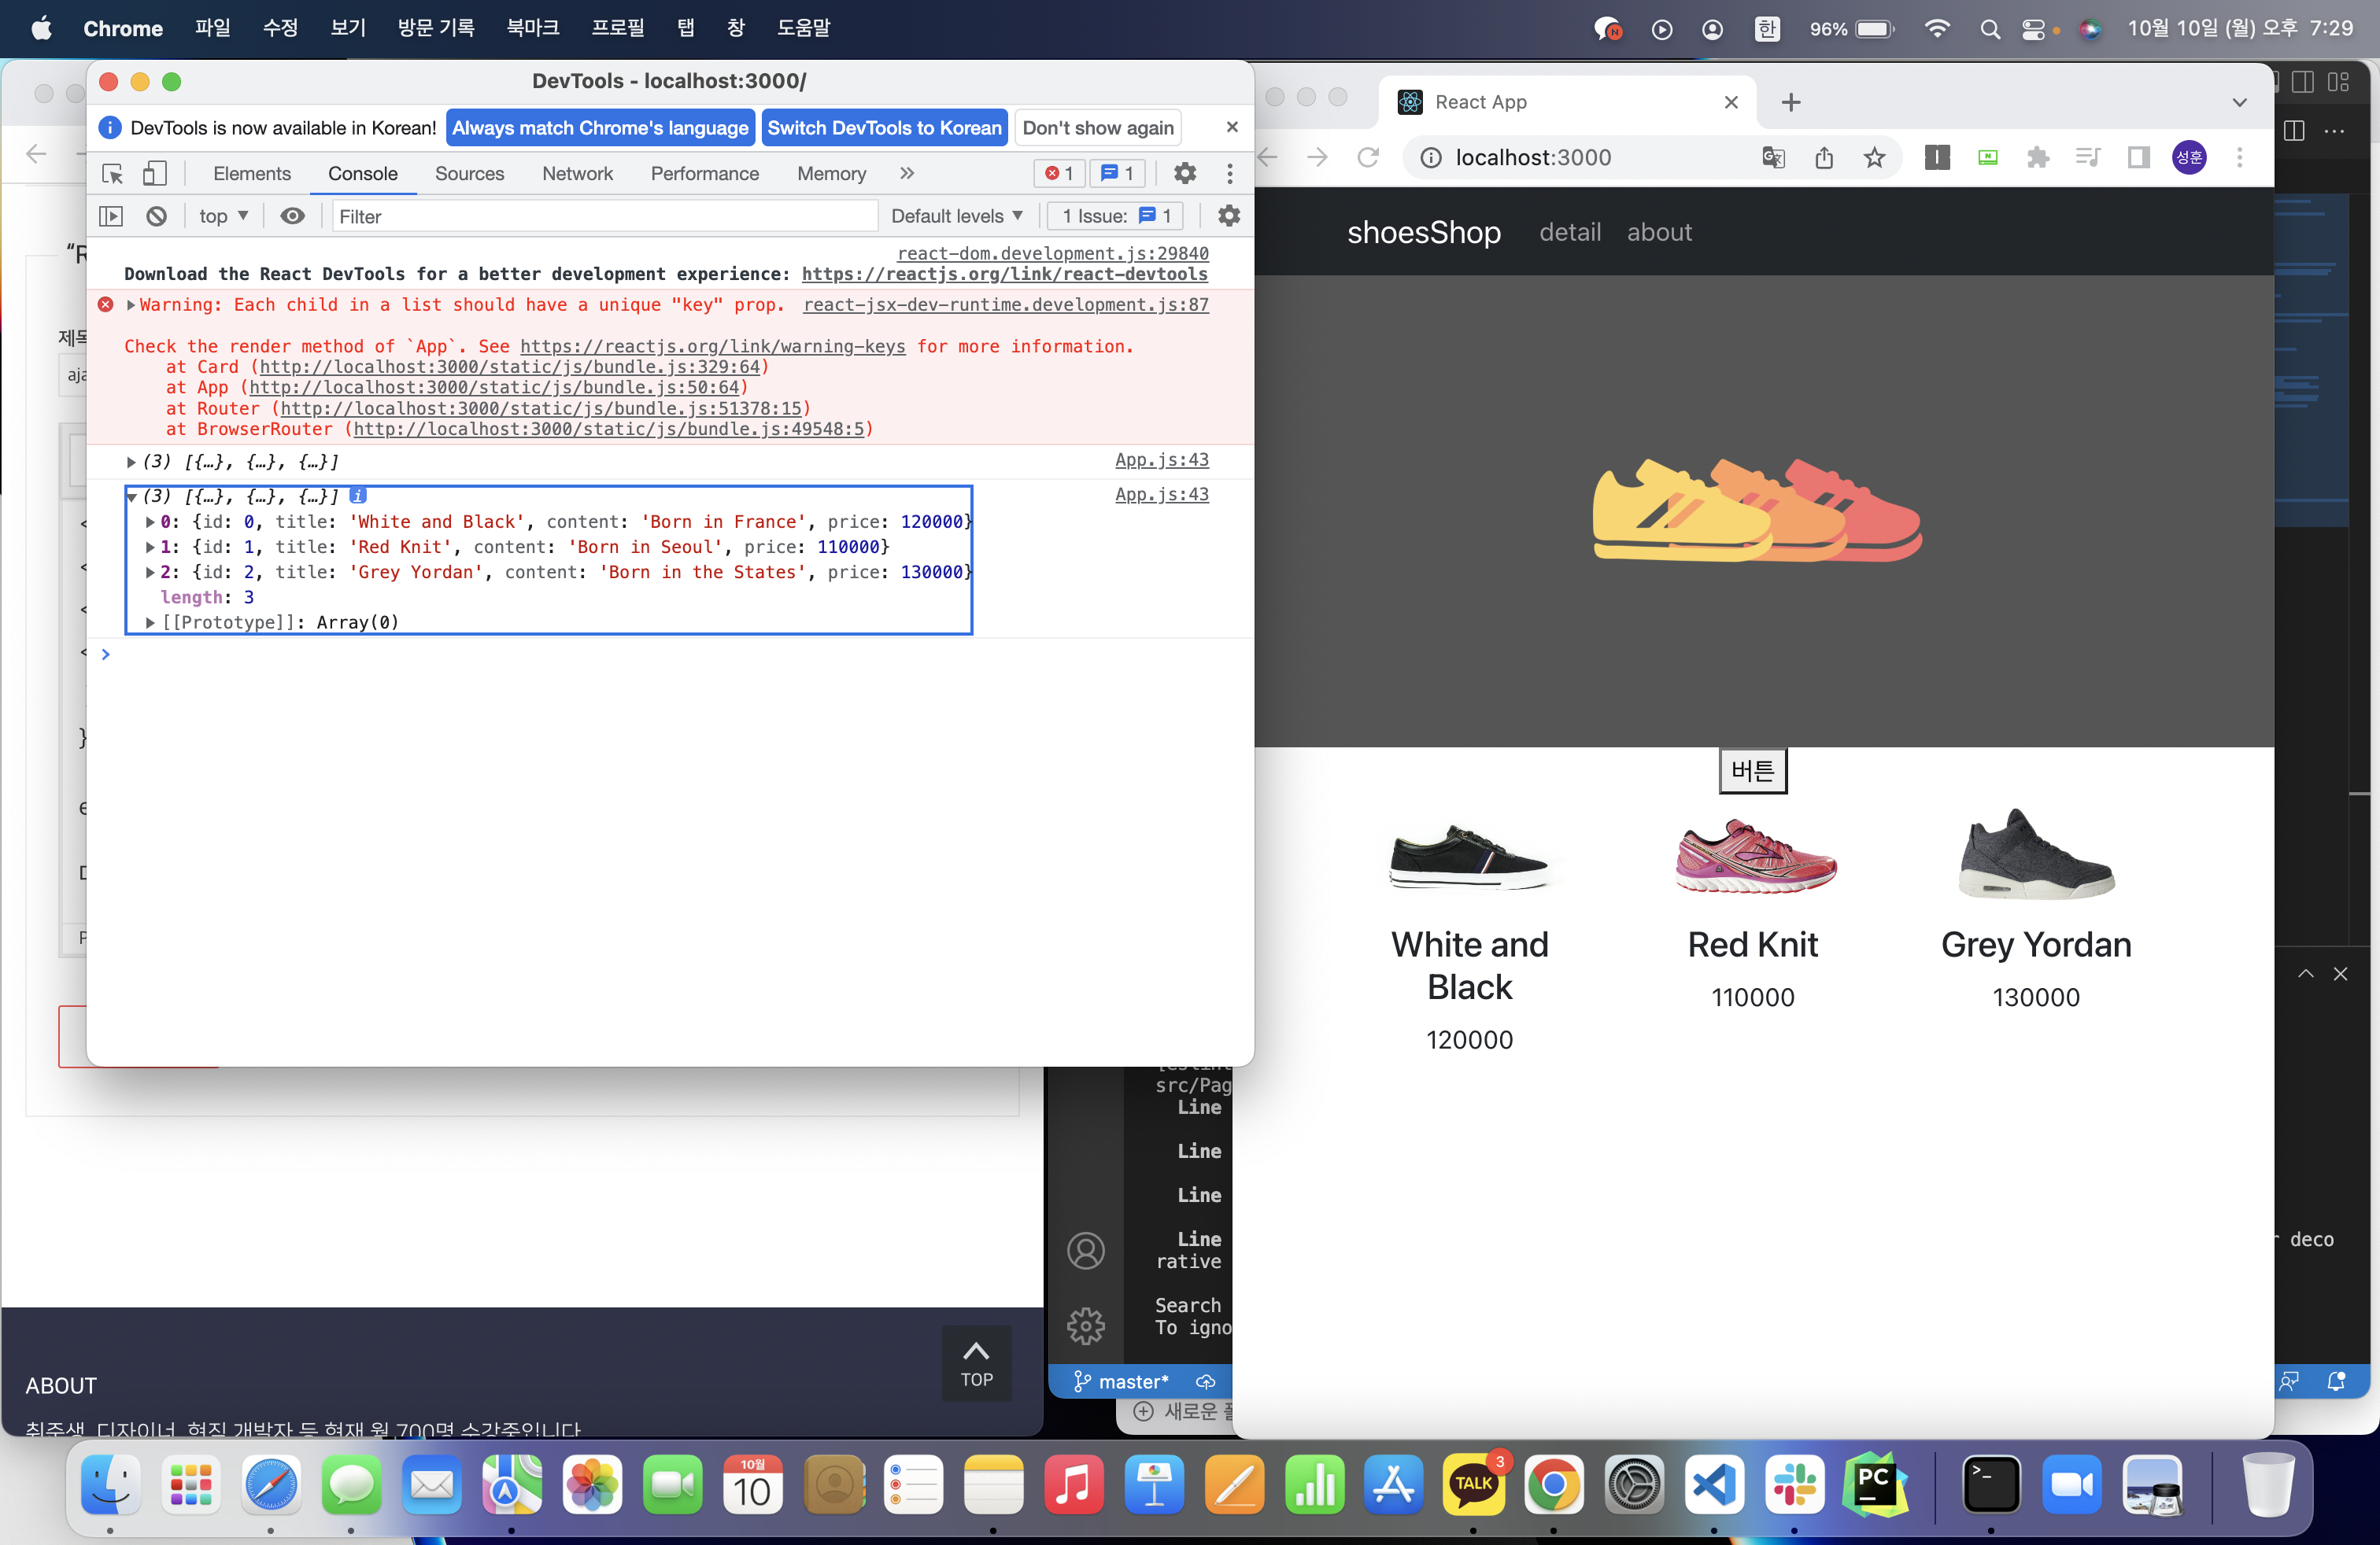This screenshot has width=2380, height=1545.
Task: Open Spotlight search in menu bar
Action: 1989,29
